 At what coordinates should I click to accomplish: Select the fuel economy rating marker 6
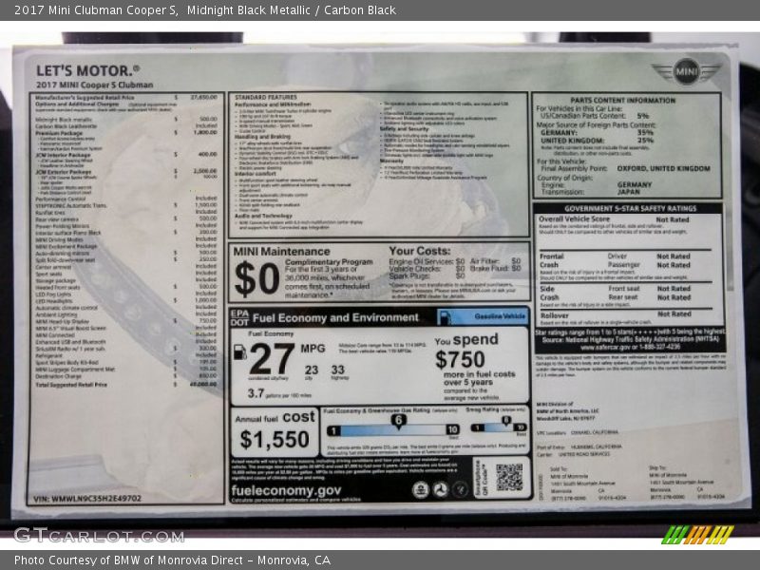click(x=398, y=420)
